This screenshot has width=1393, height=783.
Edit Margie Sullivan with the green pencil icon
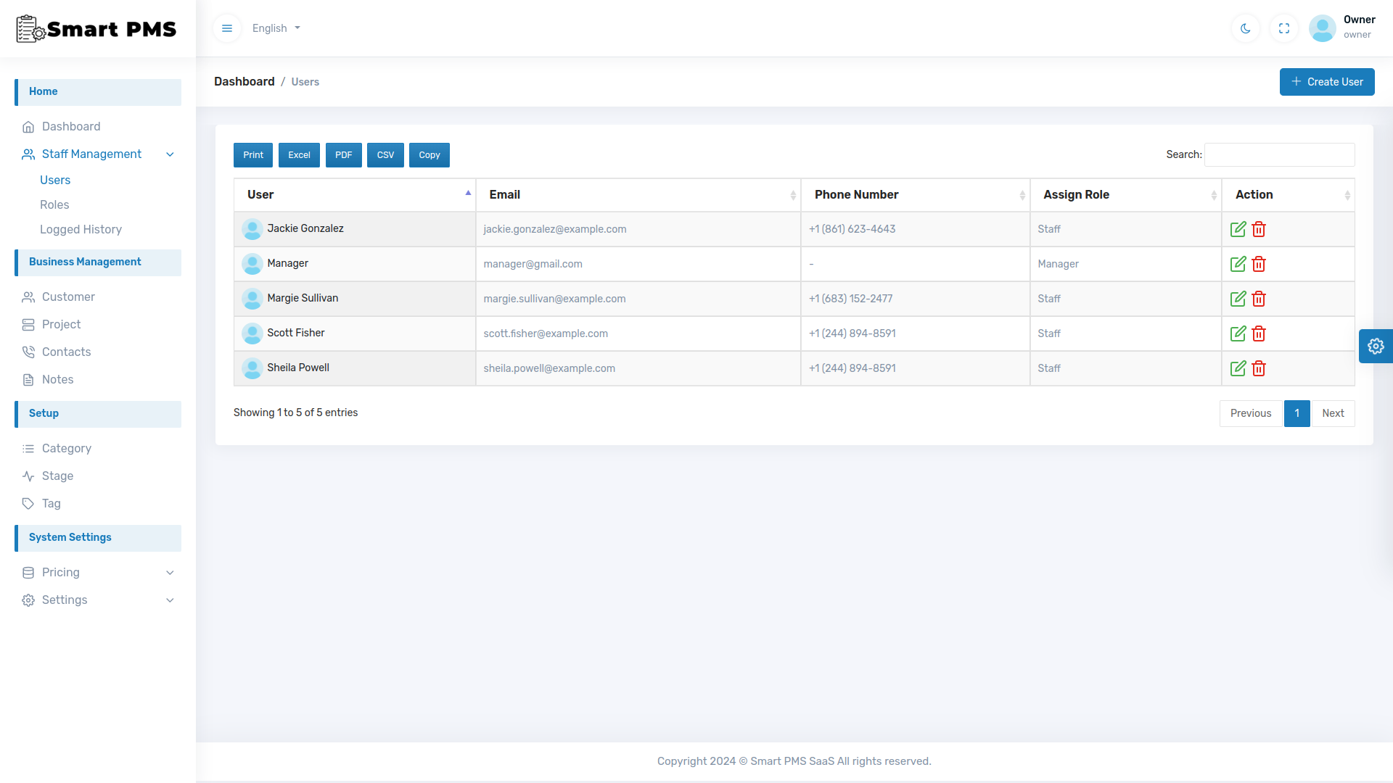click(x=1238, y=299)
